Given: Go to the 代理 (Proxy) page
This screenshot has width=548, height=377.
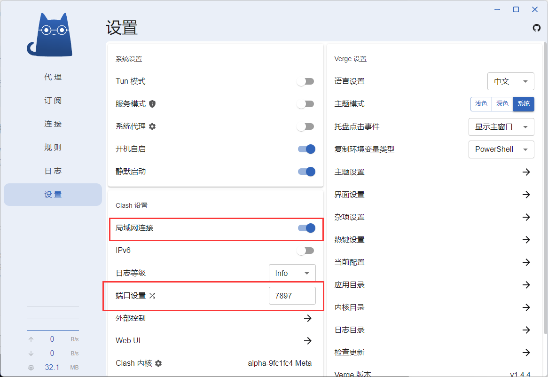Looking at the screenshot, I should pos(53,77).
